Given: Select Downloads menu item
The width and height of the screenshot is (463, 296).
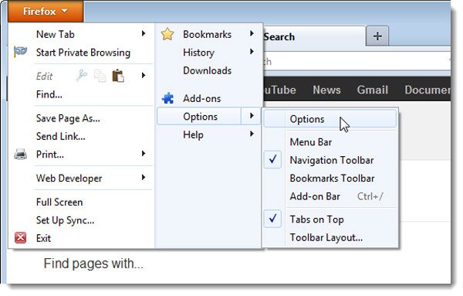Looking at the screenshot, I should [207, 70].
